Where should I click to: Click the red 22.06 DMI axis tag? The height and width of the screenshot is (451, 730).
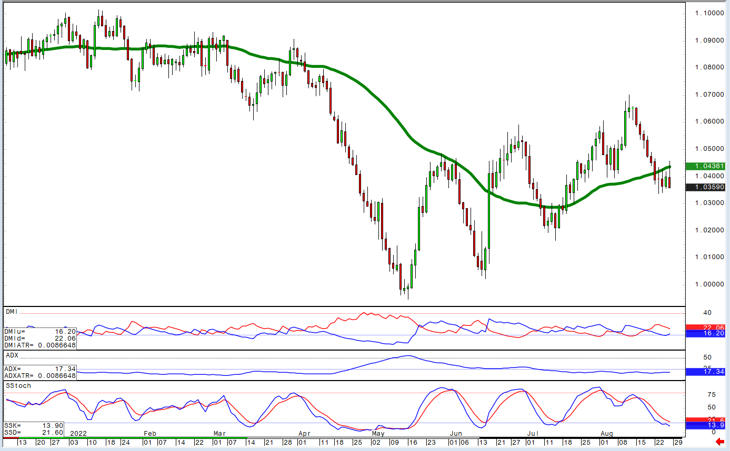pyautogui.click(x=706, y=327)
